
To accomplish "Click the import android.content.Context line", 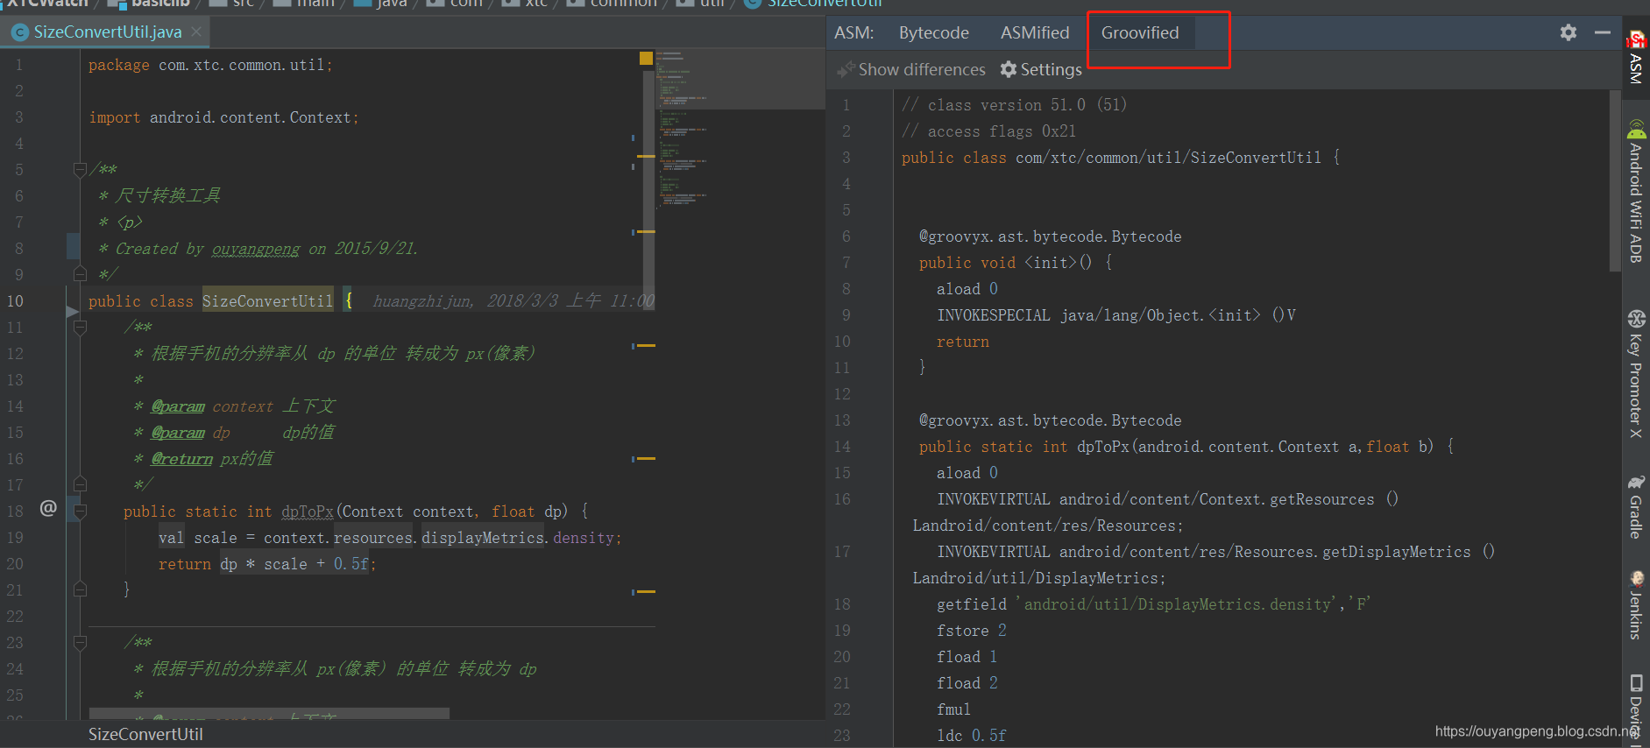I will coord(223,117).
